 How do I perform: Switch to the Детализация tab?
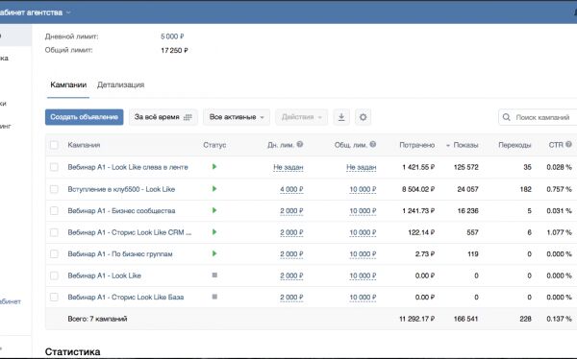121,84
